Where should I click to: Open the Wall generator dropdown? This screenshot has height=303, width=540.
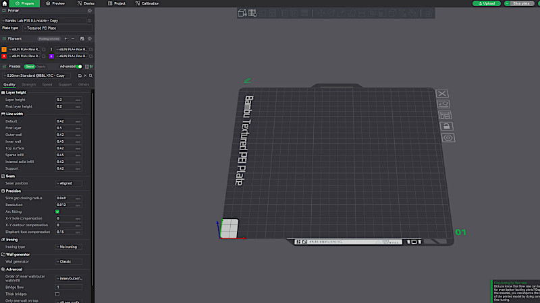coord(69,261)
